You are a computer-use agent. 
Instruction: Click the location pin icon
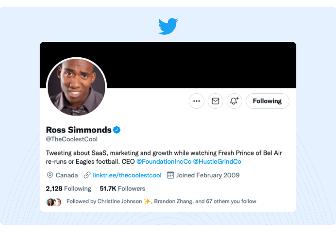pos(50,175)
